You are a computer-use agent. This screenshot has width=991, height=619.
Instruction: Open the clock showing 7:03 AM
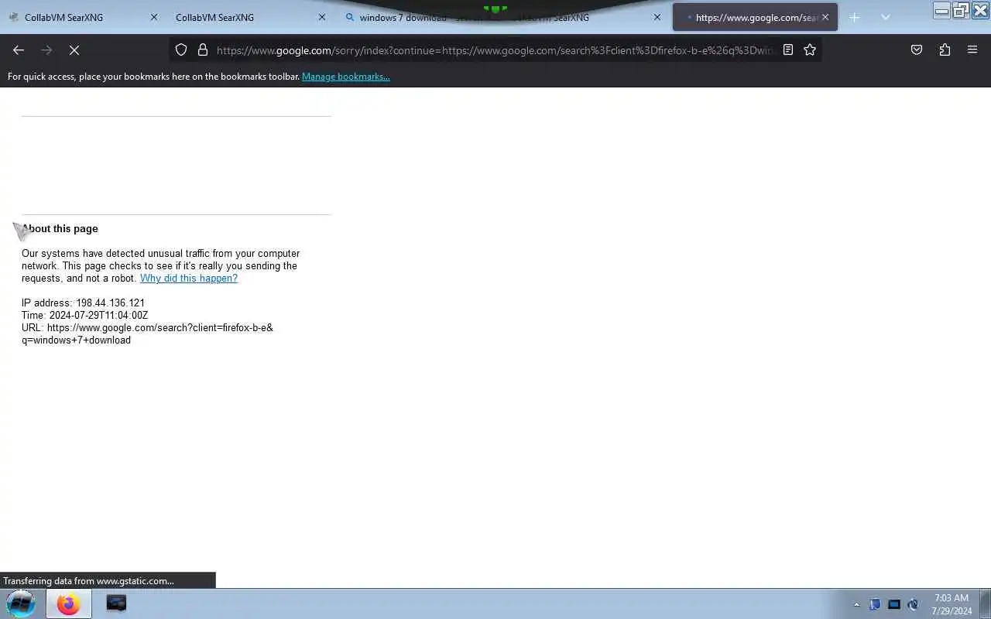pyautogui.click(x=952, y=604)
